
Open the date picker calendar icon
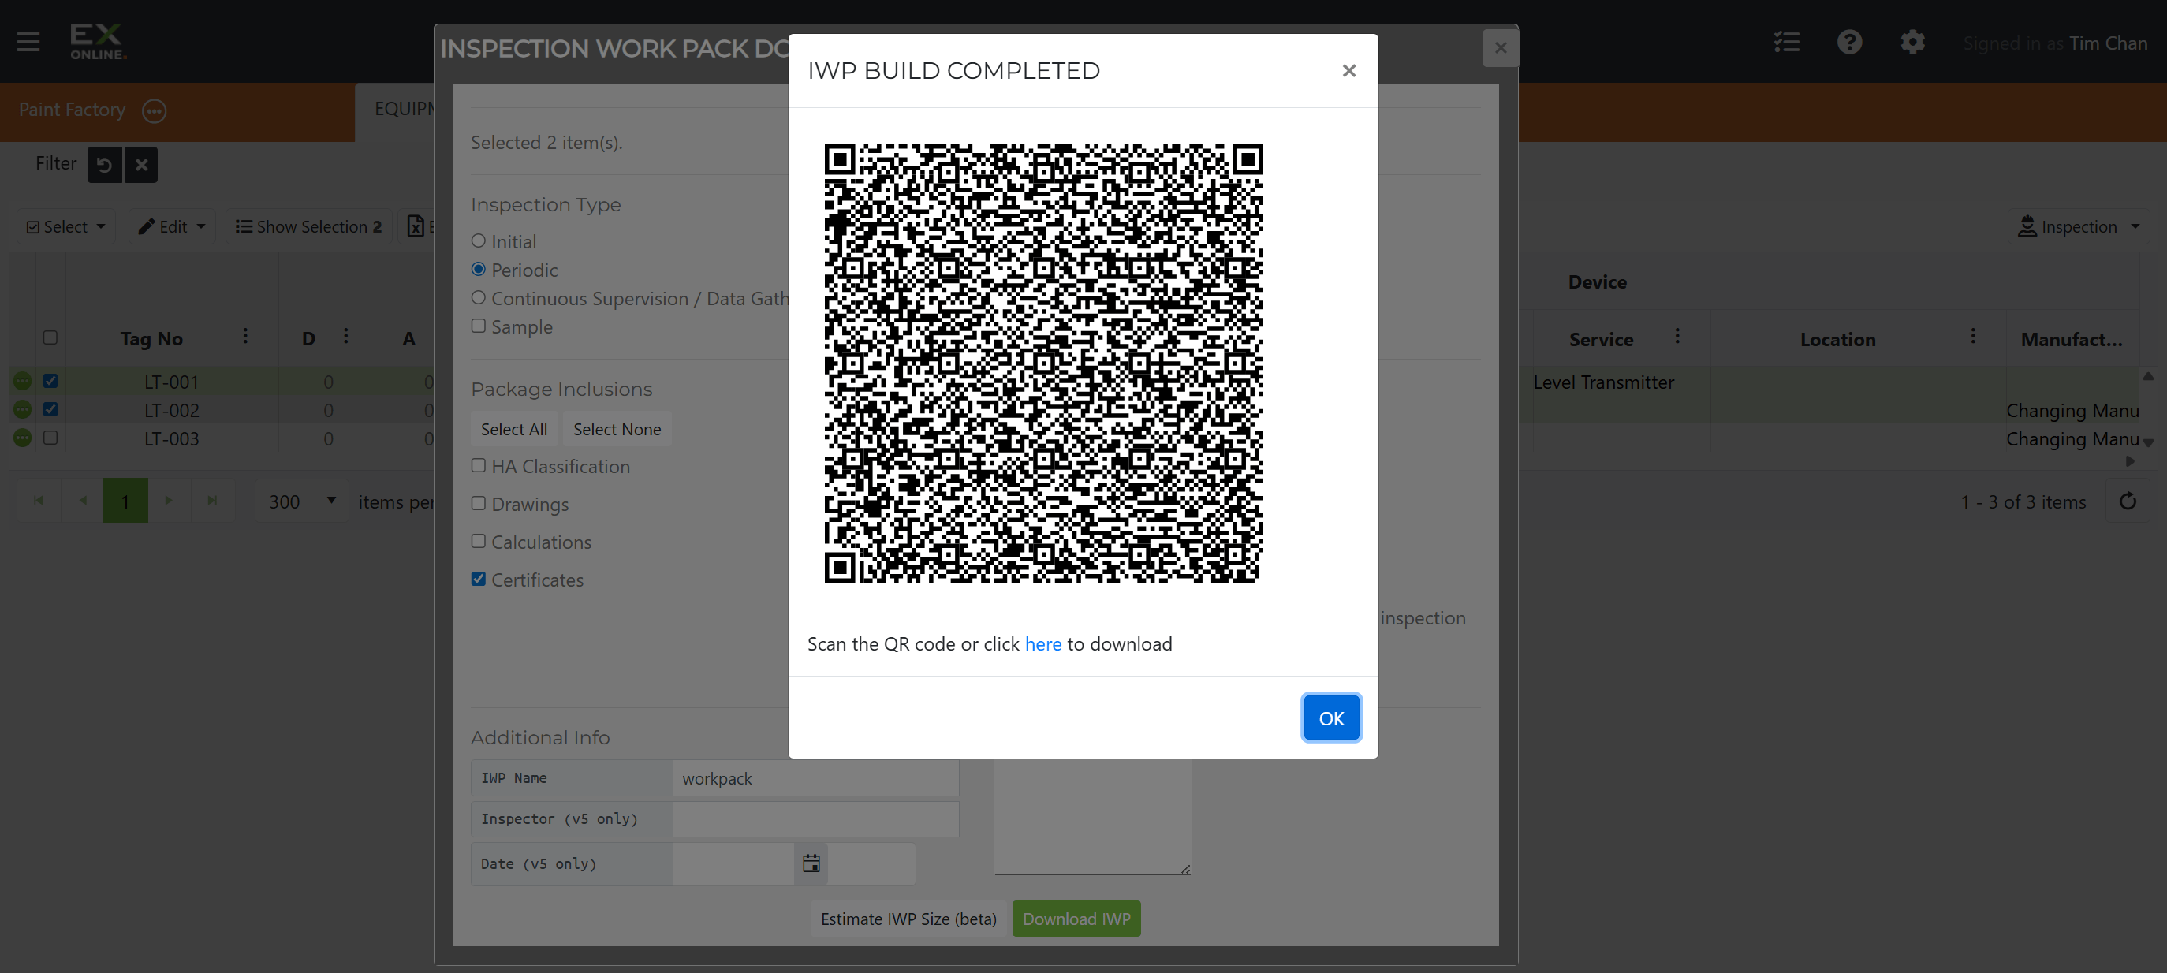810,863
